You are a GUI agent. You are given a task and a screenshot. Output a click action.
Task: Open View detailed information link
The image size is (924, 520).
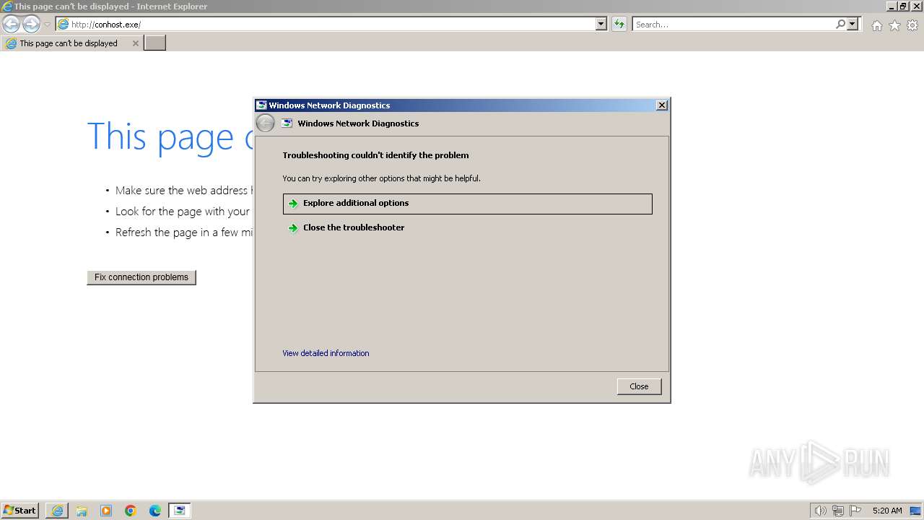coord(326,353)
